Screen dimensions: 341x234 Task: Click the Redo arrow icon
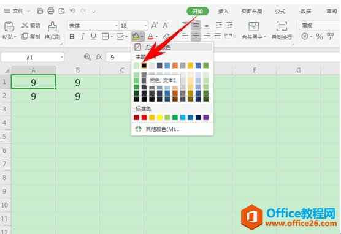tap(83, 10)
